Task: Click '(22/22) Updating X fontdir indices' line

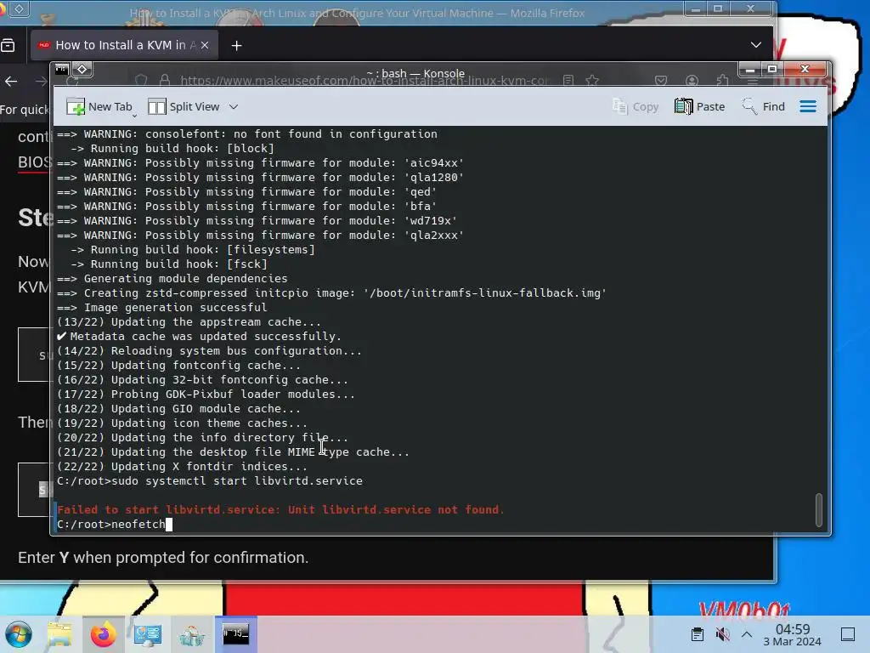Action: (182, 467)
